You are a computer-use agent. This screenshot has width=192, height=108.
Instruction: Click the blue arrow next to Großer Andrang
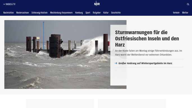pyautogui.click(x=116, y=63)
